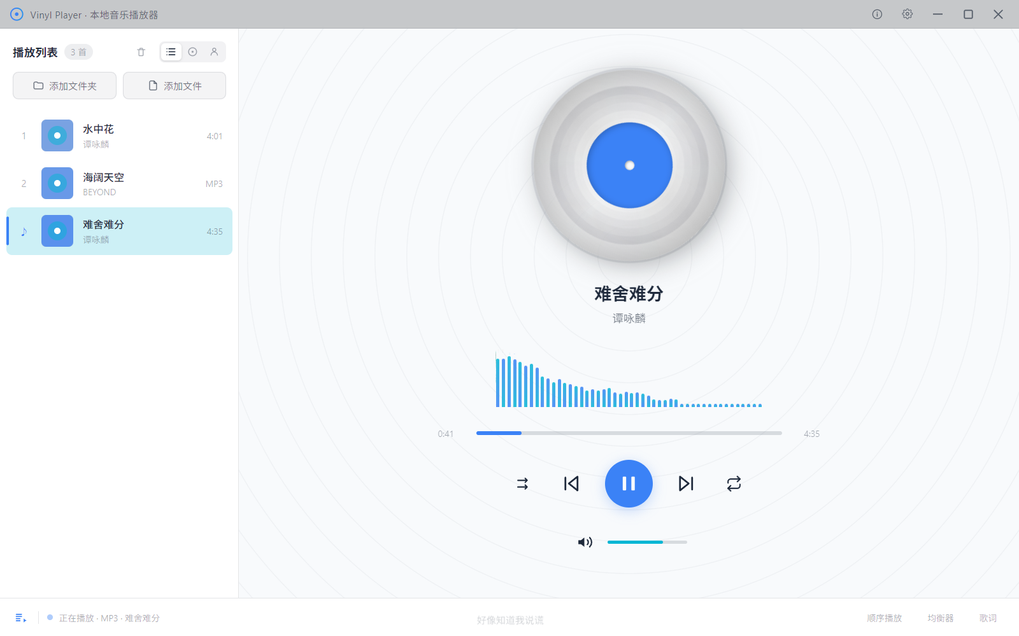
Task: Switch to list view of playlist
Action: [x=171, y=52]
